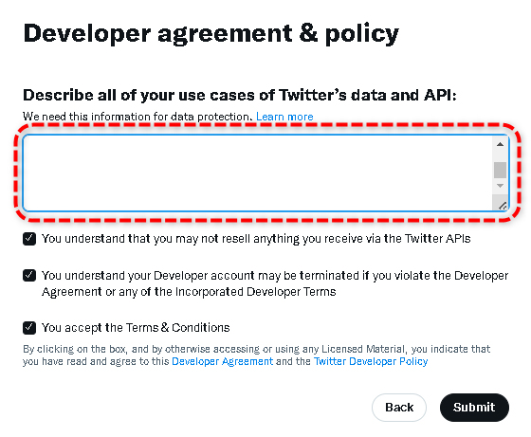
Task: Click the "By clicking on the box" fine print
Action: point(256,355)
